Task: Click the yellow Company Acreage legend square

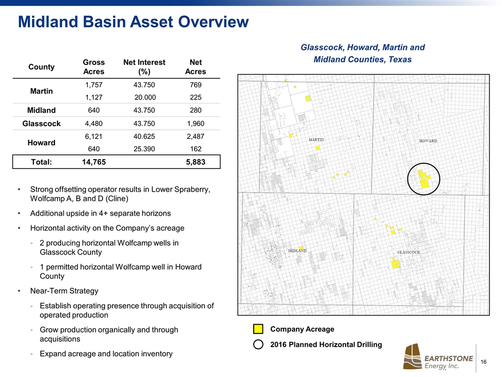Action: point(258,329)
